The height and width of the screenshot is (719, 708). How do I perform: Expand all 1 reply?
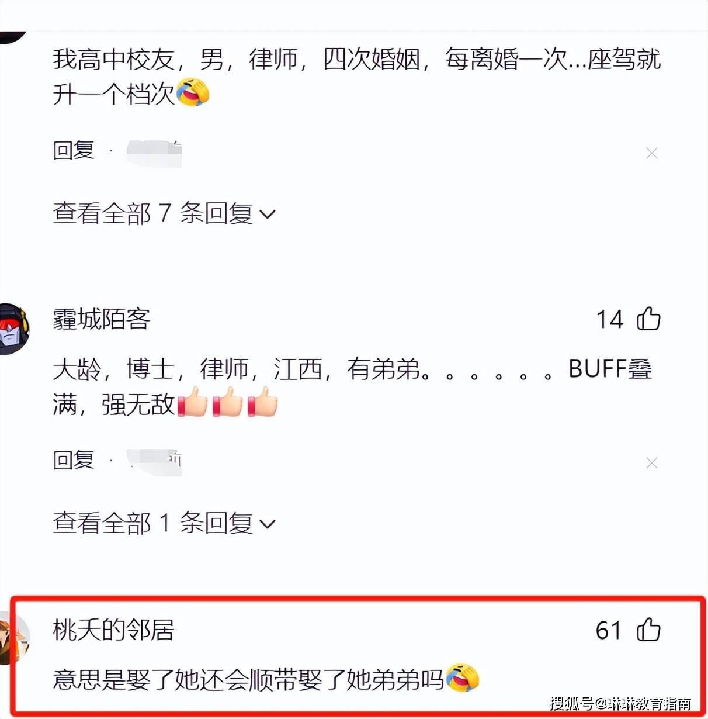click(x=164, y=523)
